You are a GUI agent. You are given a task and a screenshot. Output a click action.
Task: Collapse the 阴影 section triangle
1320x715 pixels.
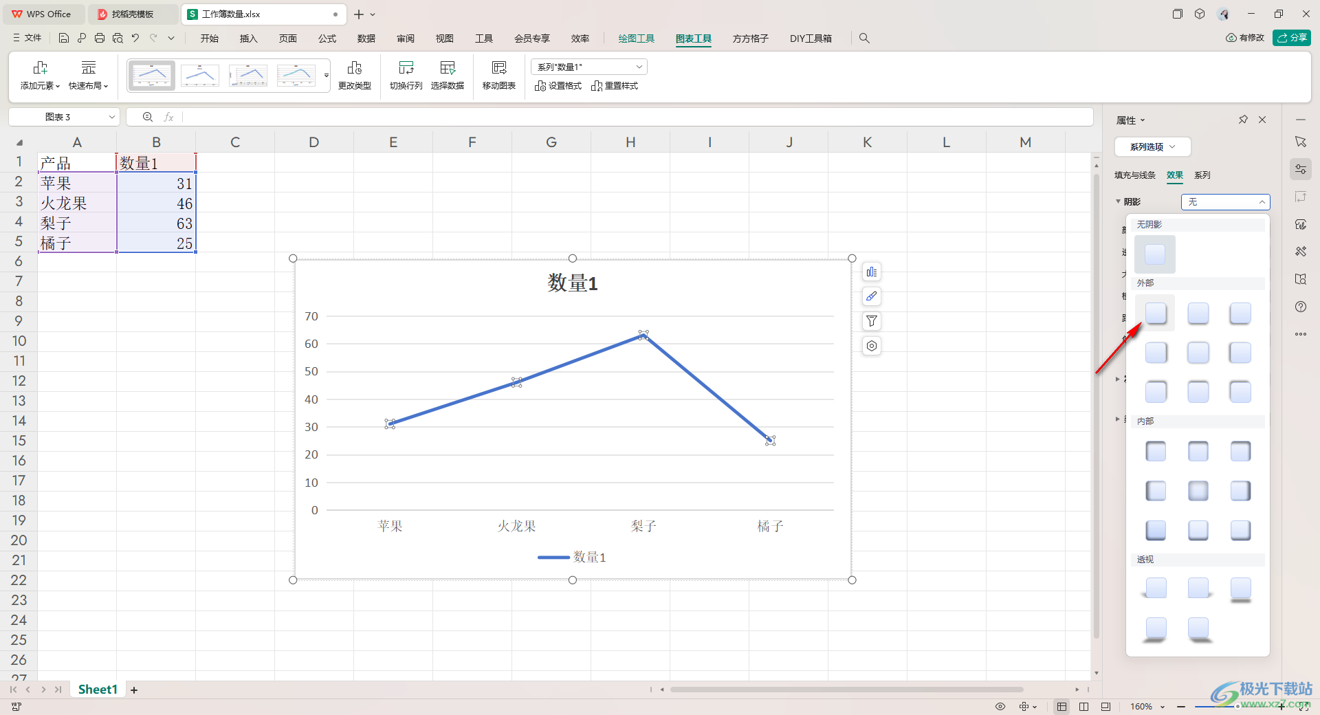coord(1118,201)
